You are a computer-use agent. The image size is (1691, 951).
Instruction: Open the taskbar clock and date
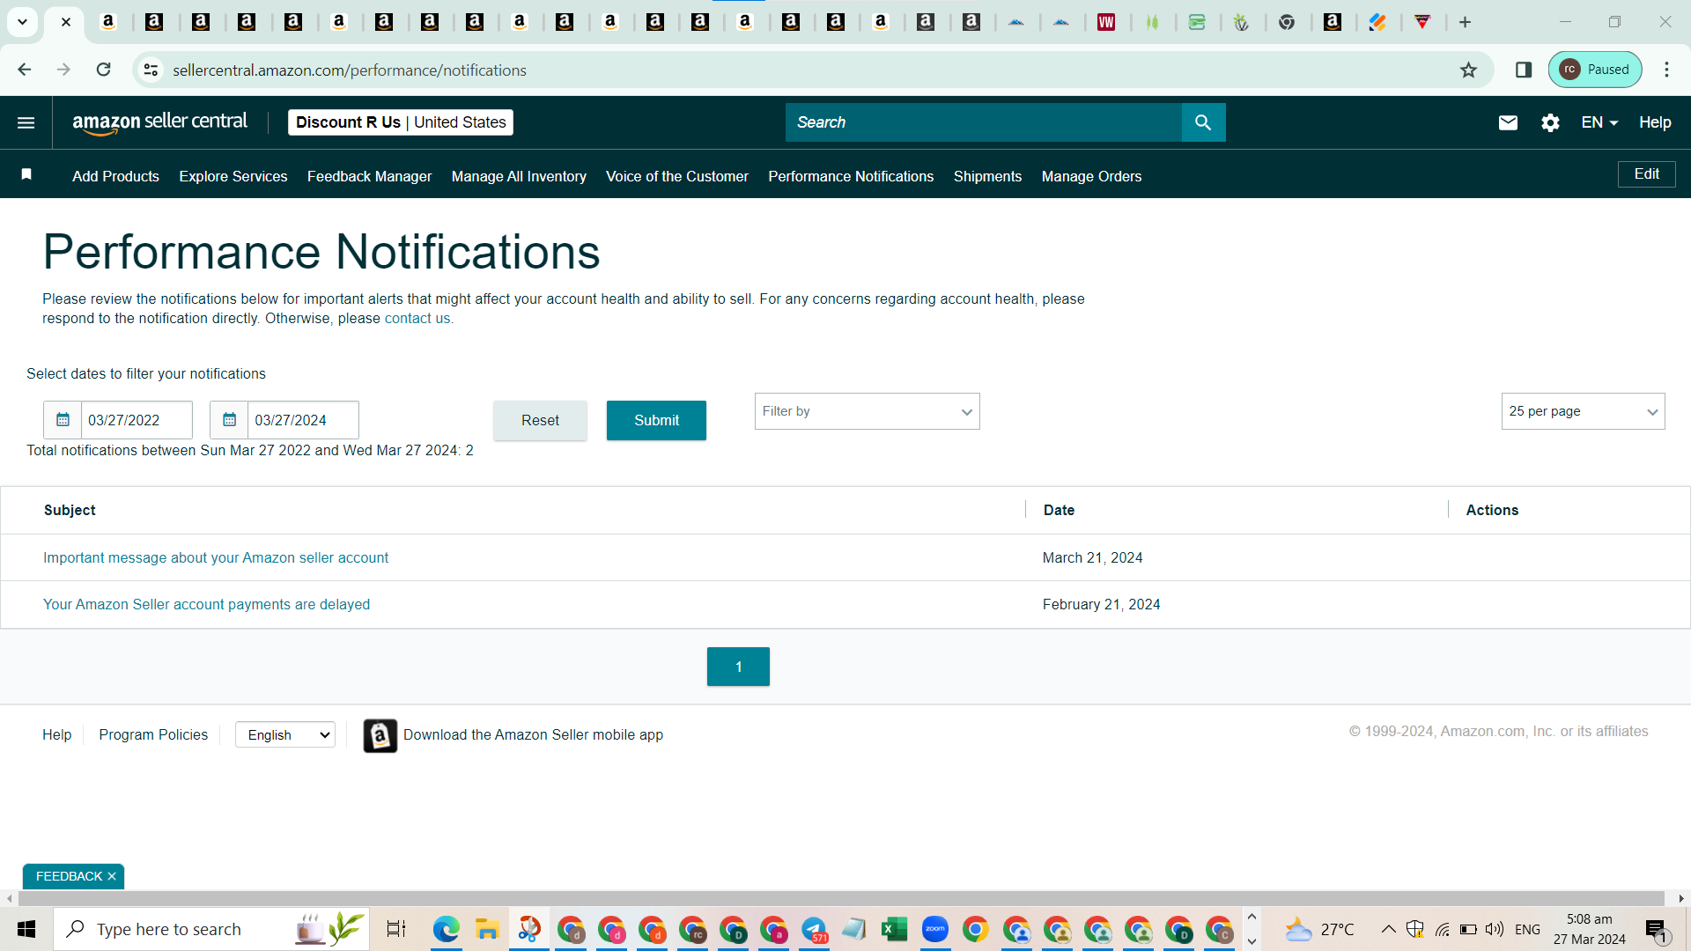click(1589, 929)
